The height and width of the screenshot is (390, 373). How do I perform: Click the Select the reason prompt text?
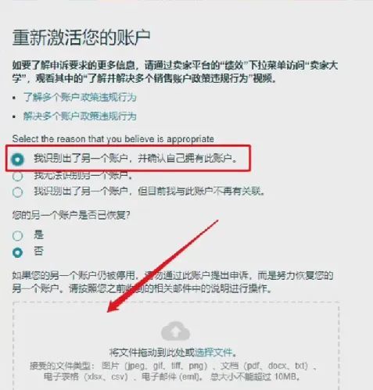click(113, 139)
